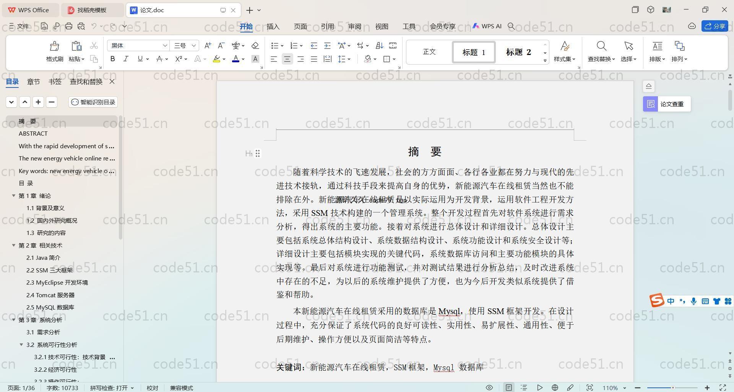The image size is (734, 392).
Task: Click the reading mode eye icon in status bar
Action: tap(489, 387)
